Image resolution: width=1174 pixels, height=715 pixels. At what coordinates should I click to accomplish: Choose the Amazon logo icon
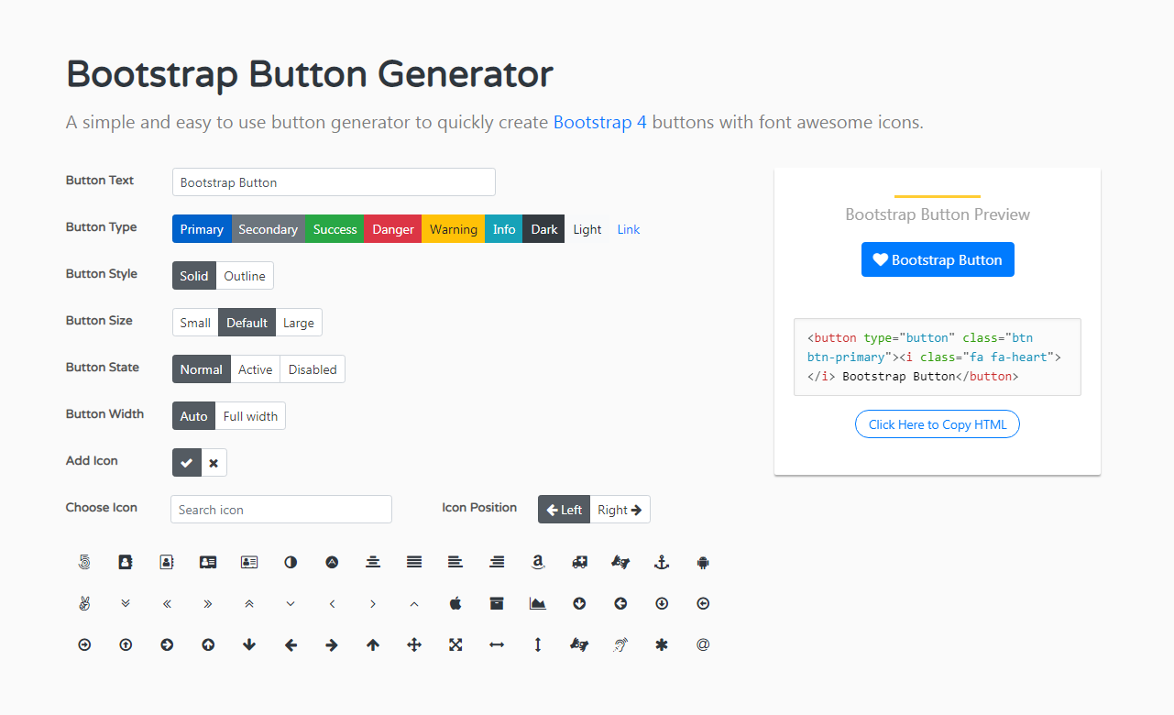538,562
